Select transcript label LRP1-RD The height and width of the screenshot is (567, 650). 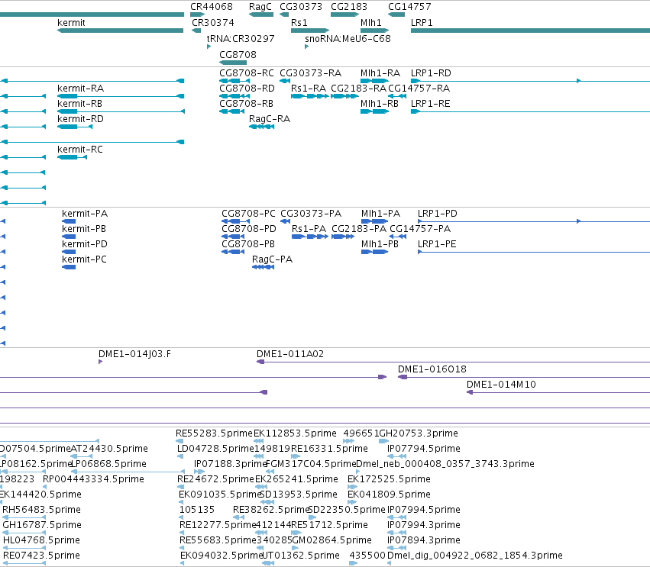(431, 73)
